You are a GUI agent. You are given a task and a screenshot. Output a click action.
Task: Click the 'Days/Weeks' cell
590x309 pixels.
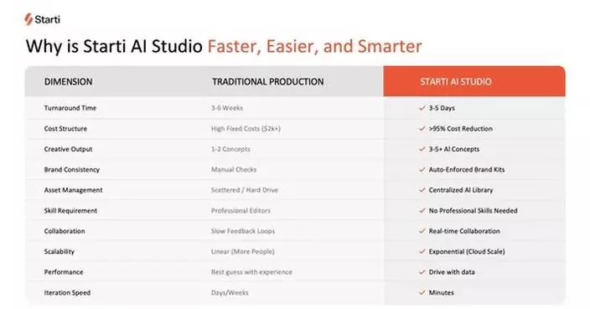coord(230,292)
